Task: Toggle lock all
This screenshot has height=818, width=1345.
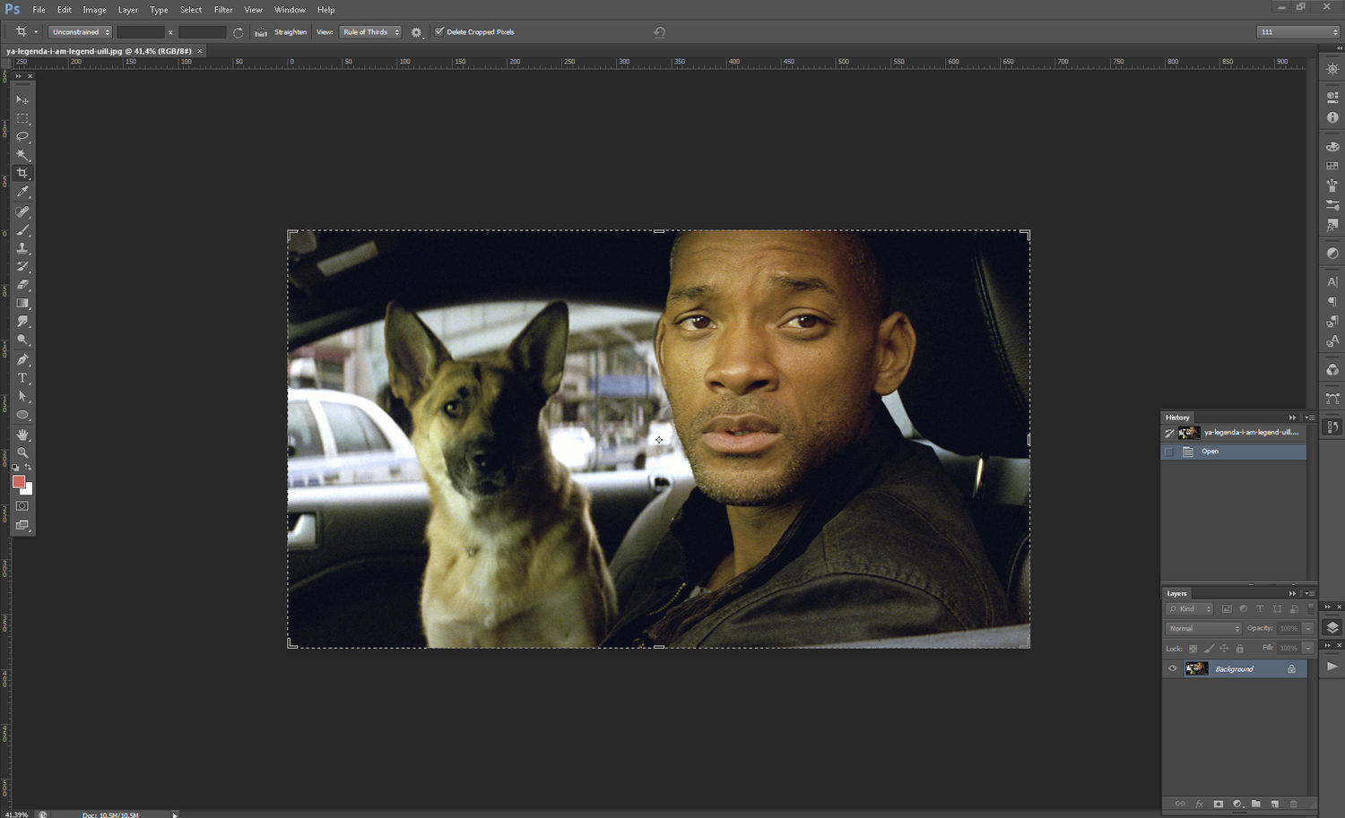Action: coord(1240,649)
